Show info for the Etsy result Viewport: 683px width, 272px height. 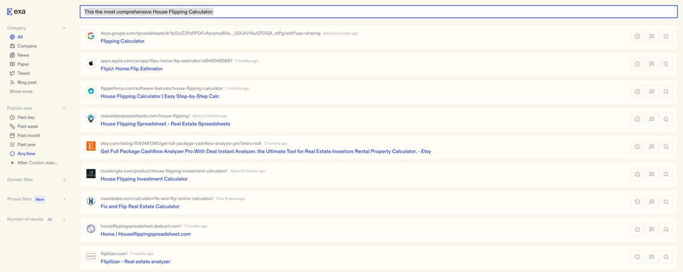(x=637, y=147)
